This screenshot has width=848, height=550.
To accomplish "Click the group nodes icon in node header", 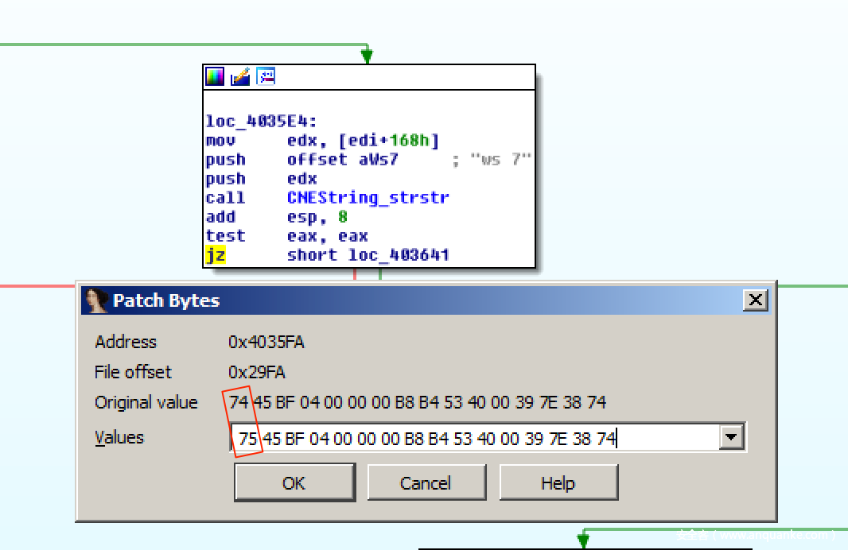I will (266, 77).
